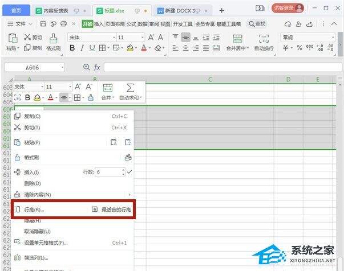Image resolution: width=344 pixels, height=271 pixels.
Task: Toggle Bold in the ribbon
Action: pos(72,48)
